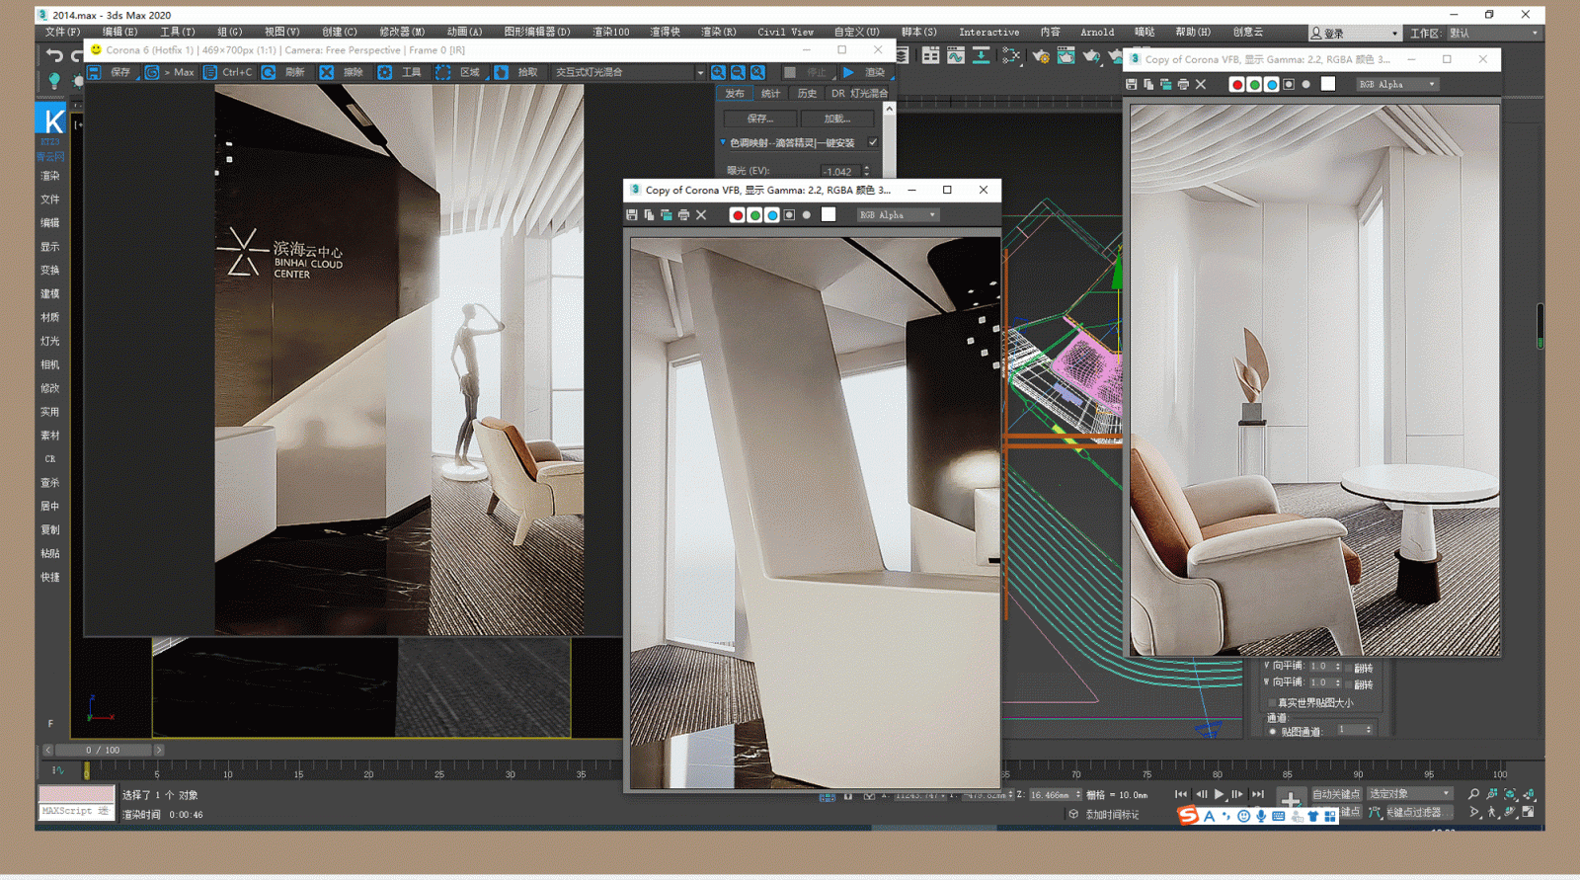Collapse the tone mapping rollout arrow
The height and width of the screenshot is (880, 1580).
pos(723,142)
